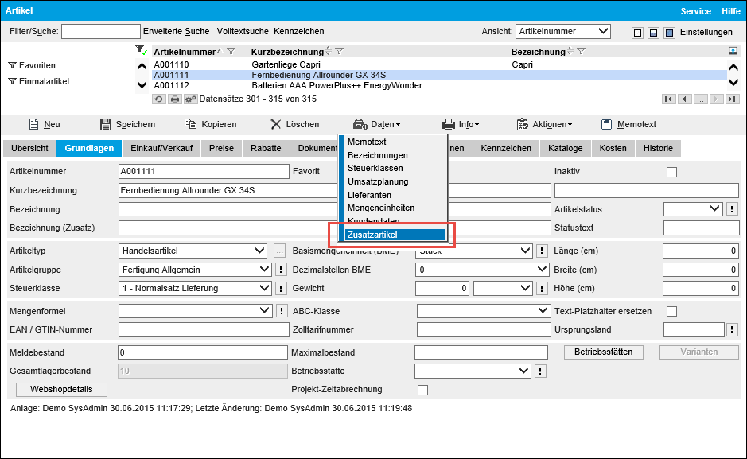Go to previous page of records
Image resolution: width=747 pixels, height=459 pixels.
point(685,99)
